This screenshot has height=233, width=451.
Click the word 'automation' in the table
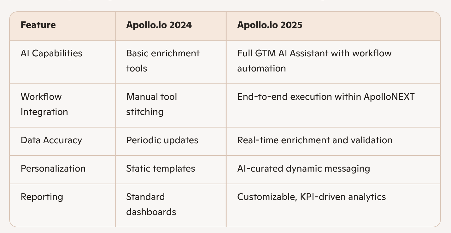click(261, 68)
